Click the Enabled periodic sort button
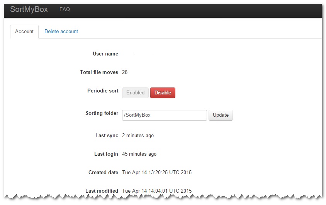The height and width of the screenshot is (205, 326). [x=135, y=93]
